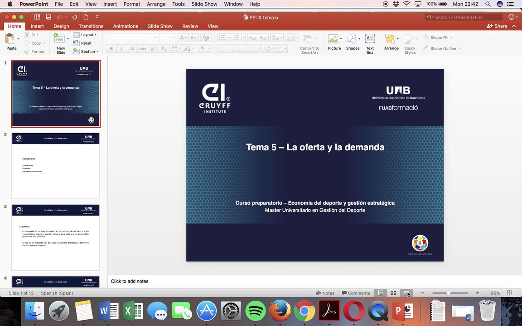
Task: Toggle the Notes pane
Action: [325, 293]
